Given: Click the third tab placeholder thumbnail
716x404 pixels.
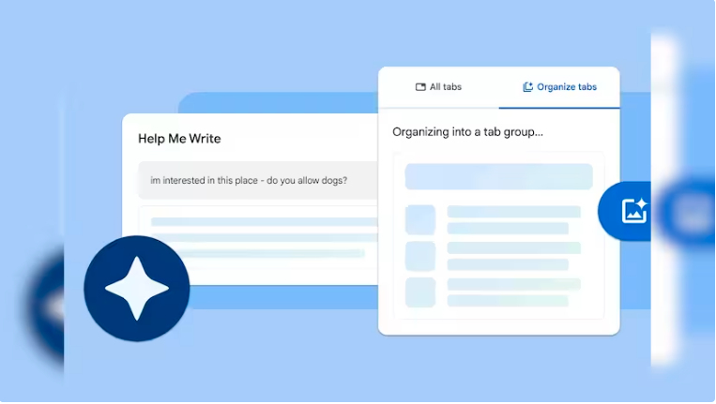Looking at the screenshot, I should click(x=420, y=292).
